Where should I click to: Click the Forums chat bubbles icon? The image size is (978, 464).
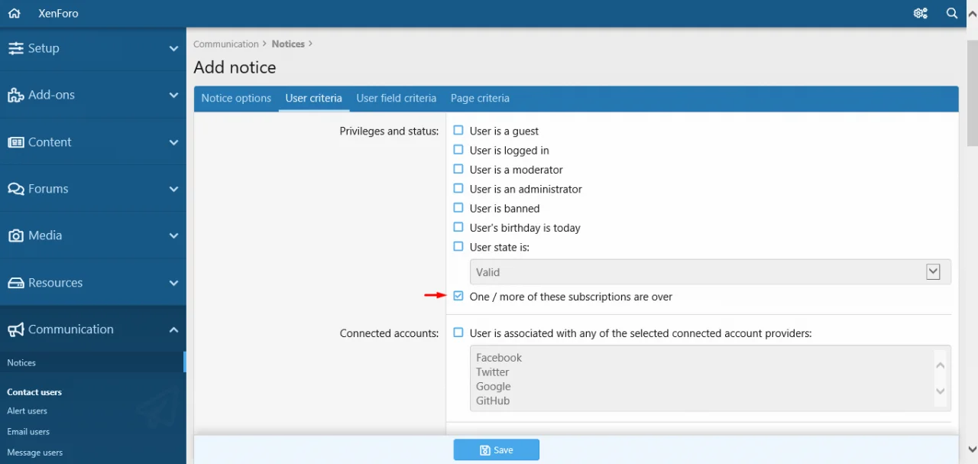(x=15, y=189)
